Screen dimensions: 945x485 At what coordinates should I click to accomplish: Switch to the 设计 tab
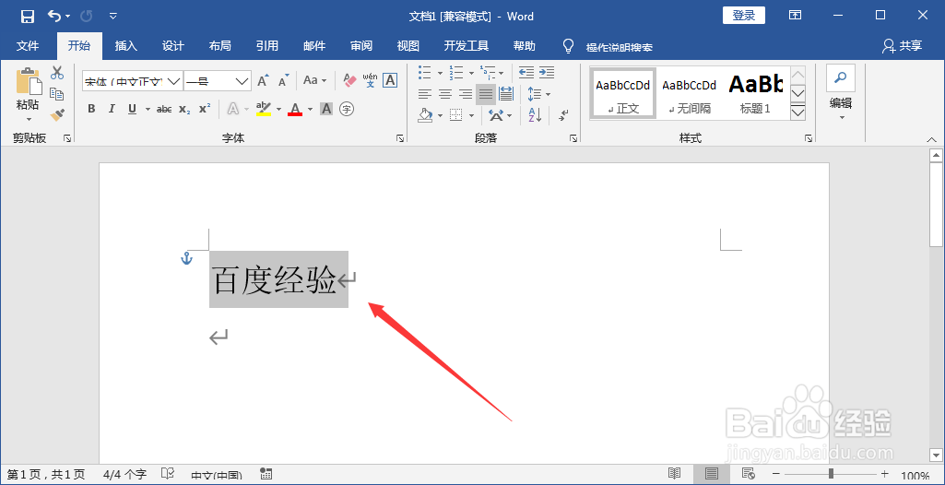(x=173, y=46)
